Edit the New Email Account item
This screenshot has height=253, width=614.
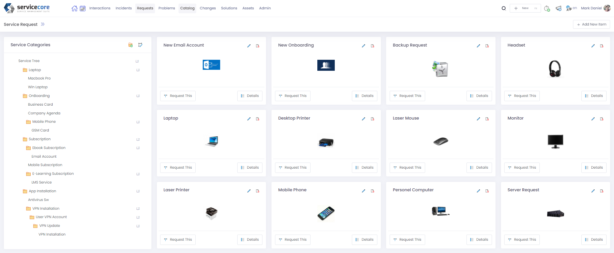249,46
